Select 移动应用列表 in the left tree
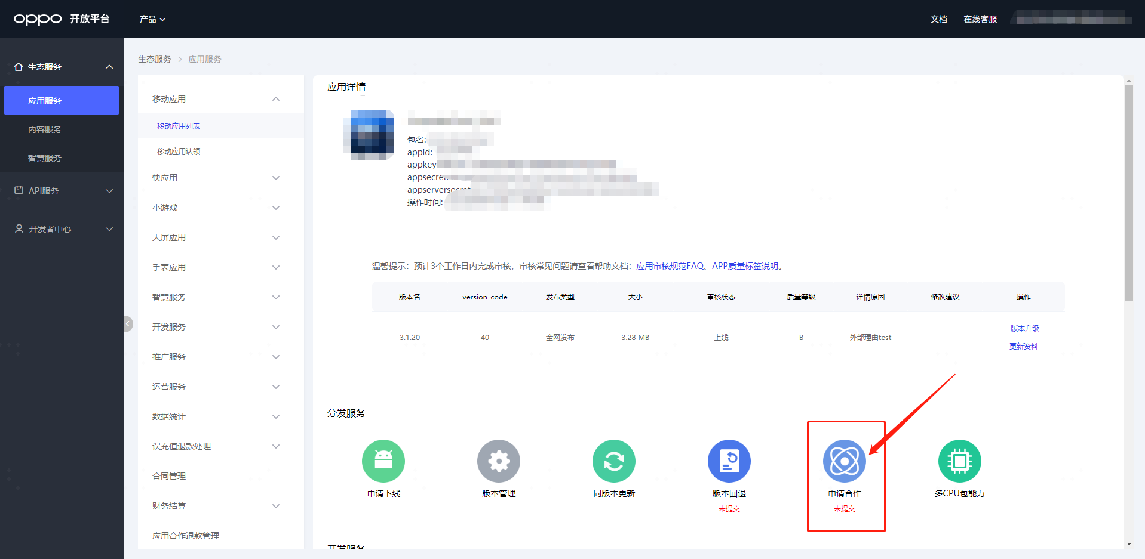 click(x=177, y=125)
